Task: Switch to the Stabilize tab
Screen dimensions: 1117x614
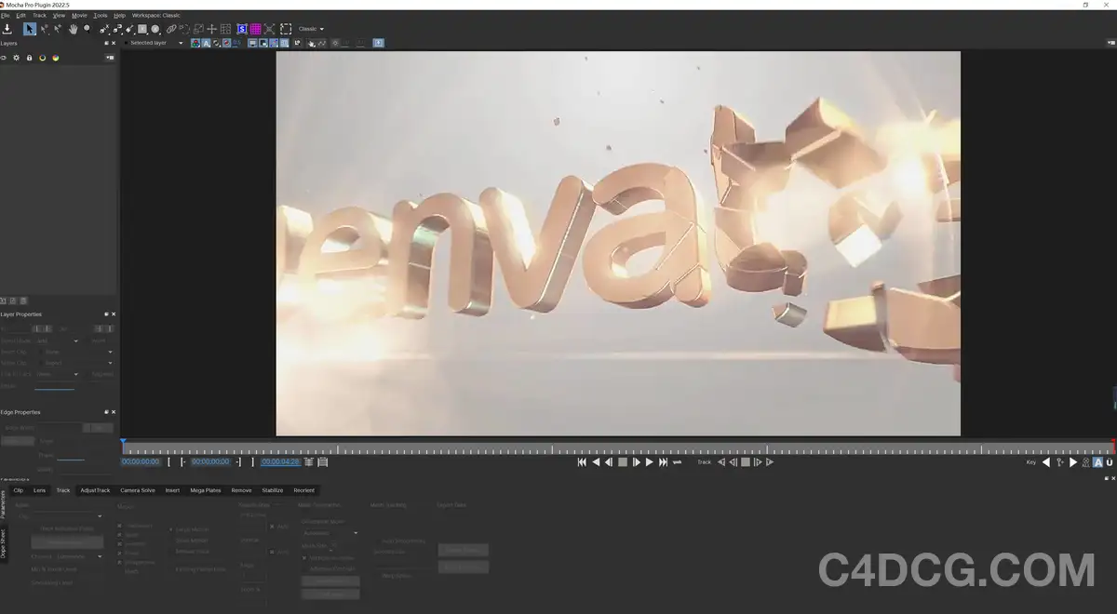Action: (272, 490)
